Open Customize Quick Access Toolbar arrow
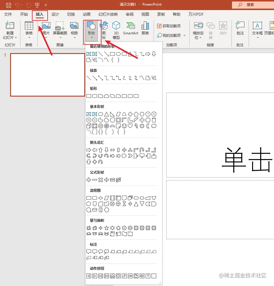Screen dimensions: 274x286 (46, 5)
